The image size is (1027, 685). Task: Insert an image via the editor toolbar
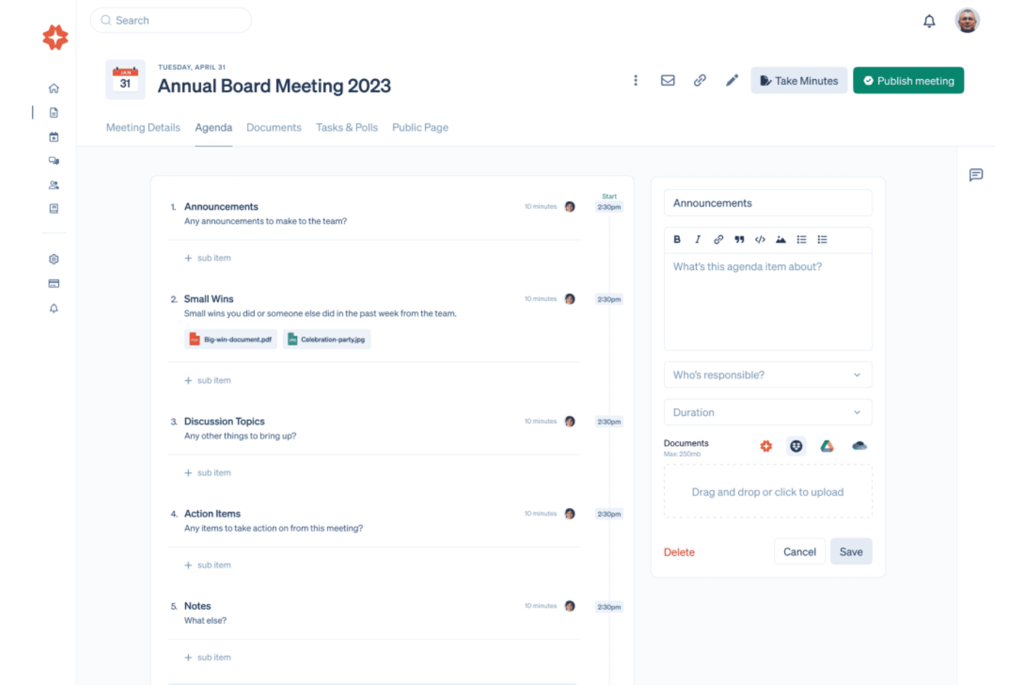pos(781,239)
